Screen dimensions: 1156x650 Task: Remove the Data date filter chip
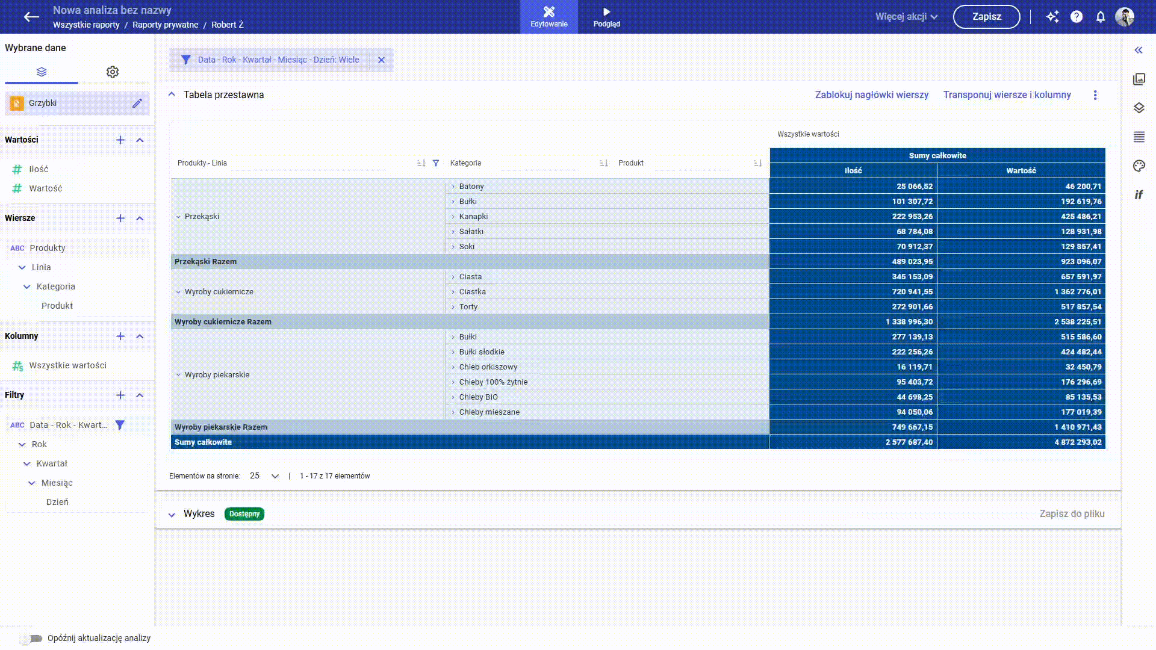click(x=381, y=60)
